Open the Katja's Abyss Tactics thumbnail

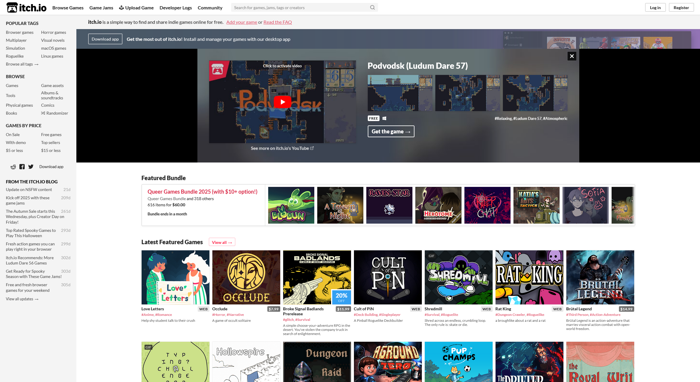click(536, 205)
